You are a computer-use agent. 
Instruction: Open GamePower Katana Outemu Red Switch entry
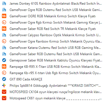click(x=52, y=48)
